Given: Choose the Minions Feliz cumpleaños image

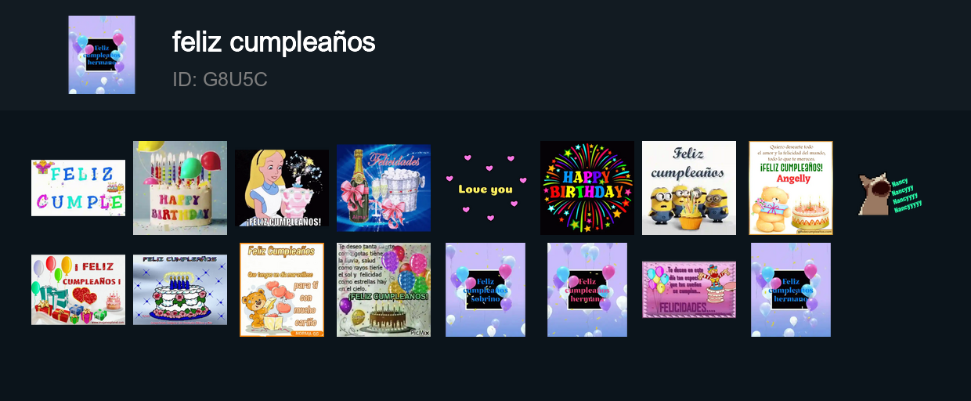Looking at the screenshot, I should [x=689, y=188].
